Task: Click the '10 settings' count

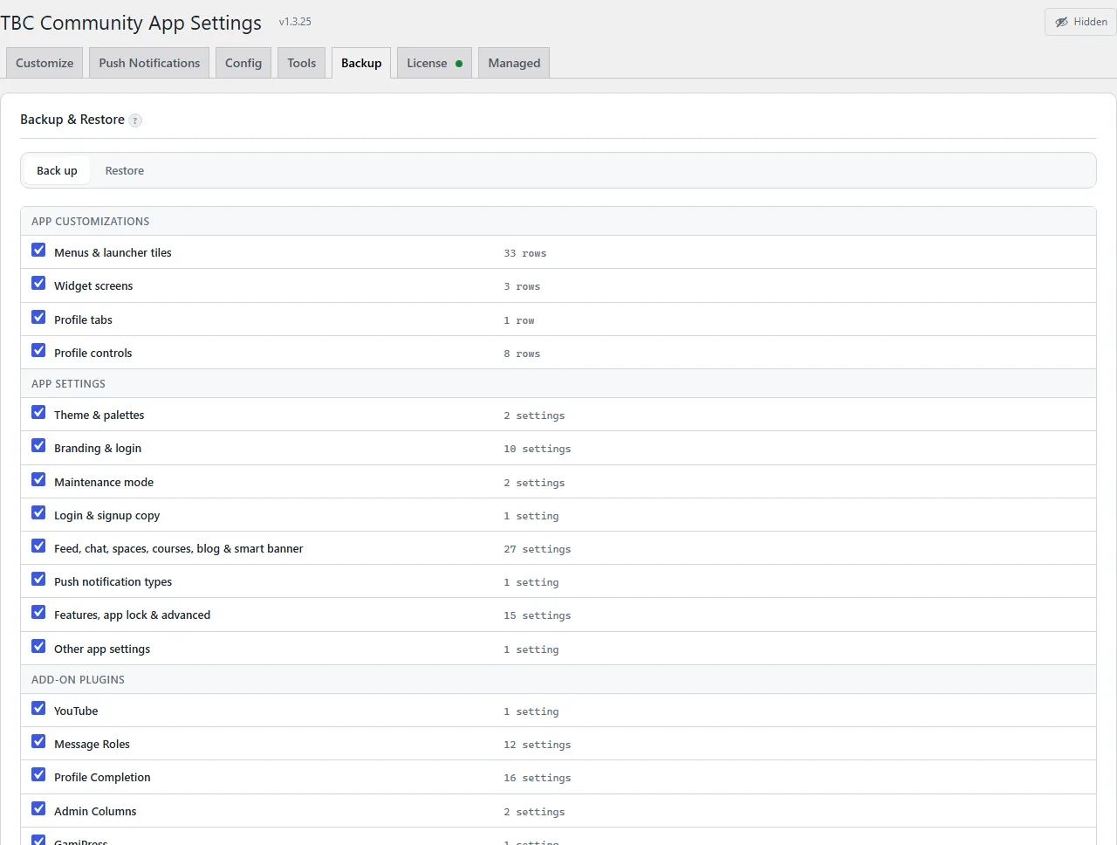Action: click(538, 449)
